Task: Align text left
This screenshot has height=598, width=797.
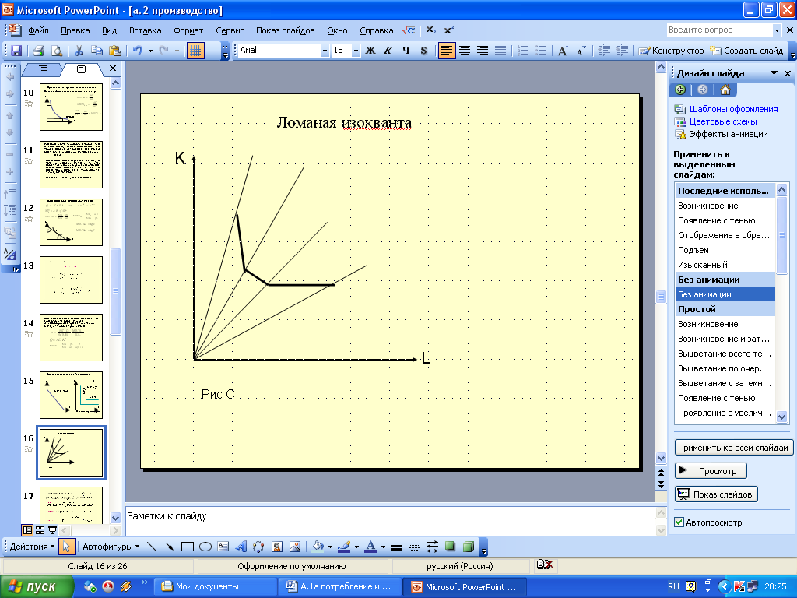Action: click(x=446, y=51)
